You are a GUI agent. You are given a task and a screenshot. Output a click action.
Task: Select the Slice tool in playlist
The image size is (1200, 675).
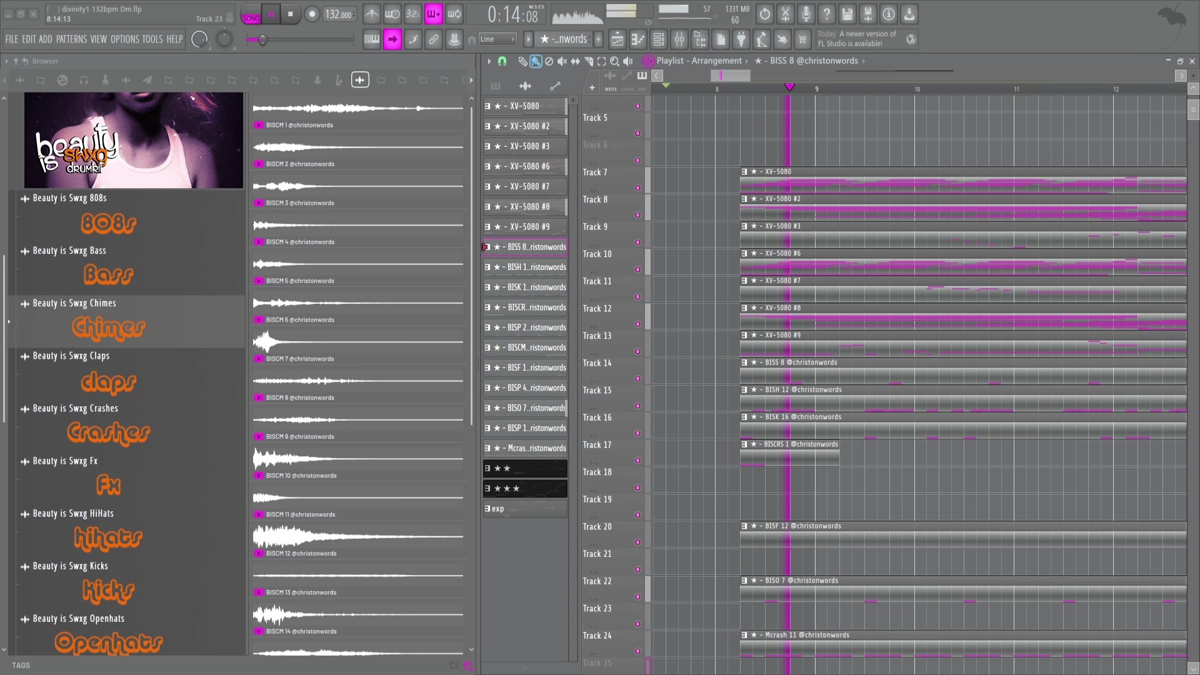click(x=588, y=61)
